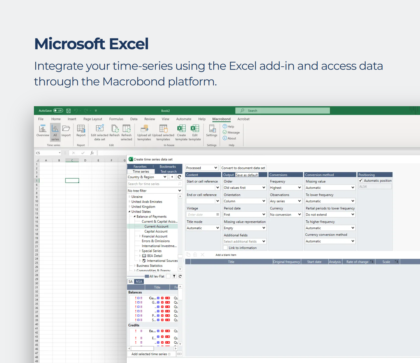This screenshot has width=420, height=363.
Task: Click Edit selected data set icon
Action: tap(100, 133)
